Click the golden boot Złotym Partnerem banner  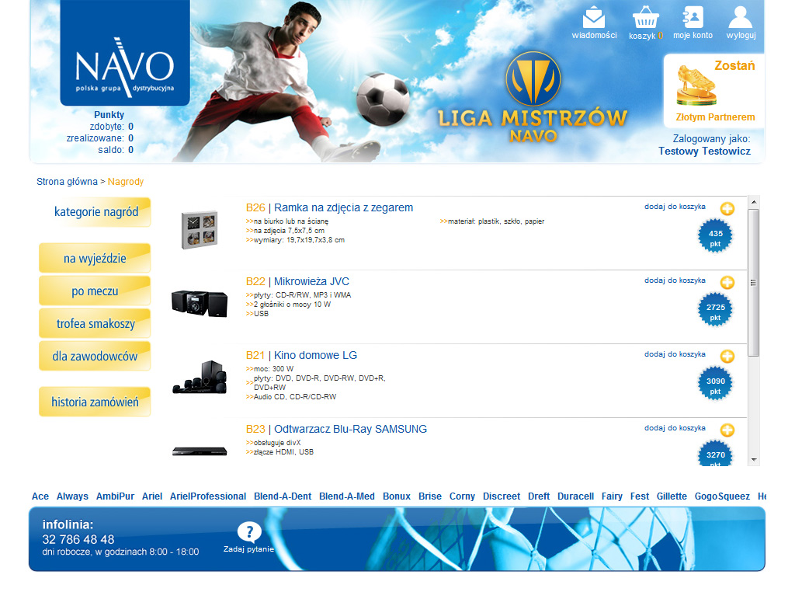[x=714, y=92]
